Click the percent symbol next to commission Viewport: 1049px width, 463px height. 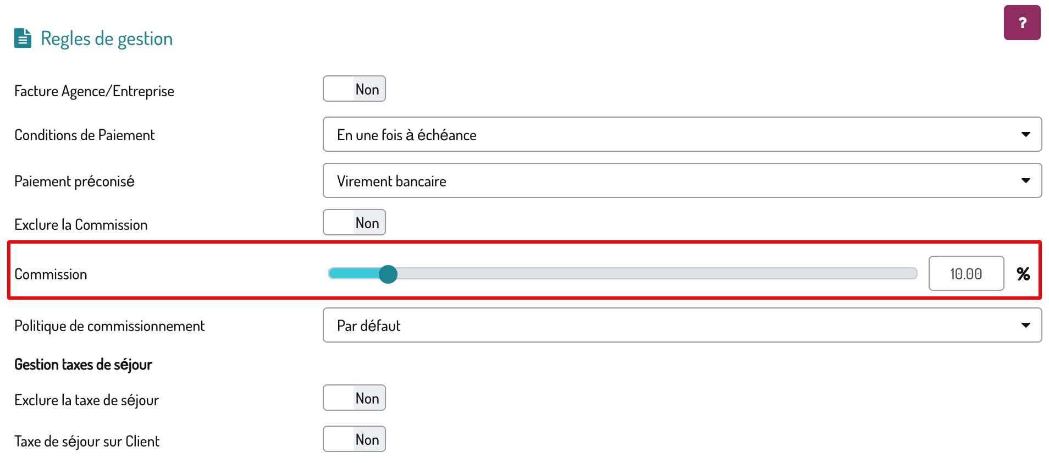click(1023, 274)
